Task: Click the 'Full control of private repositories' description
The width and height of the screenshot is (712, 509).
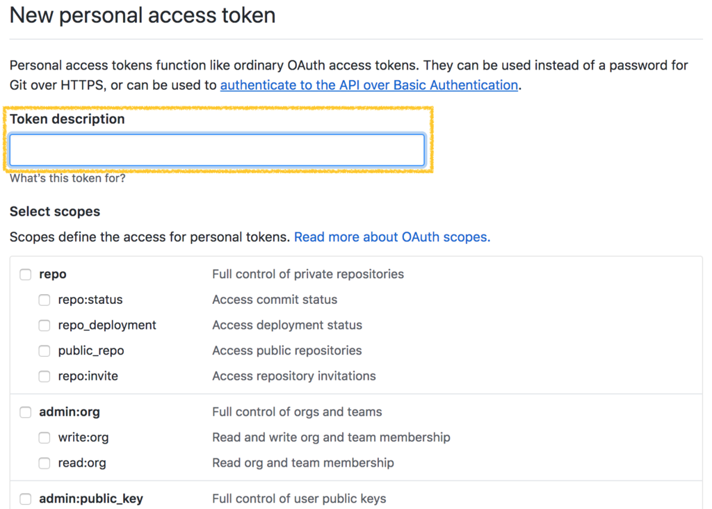Action: tap(308, 274)
